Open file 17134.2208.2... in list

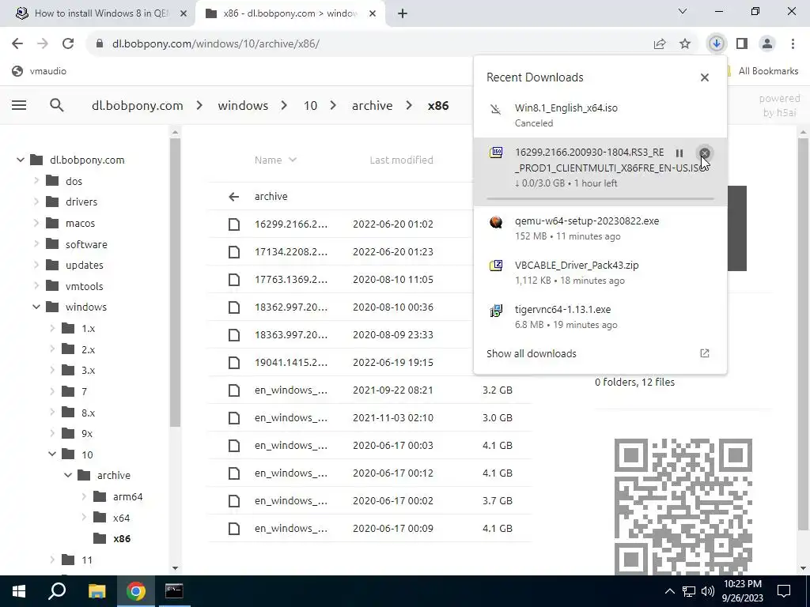370,252
